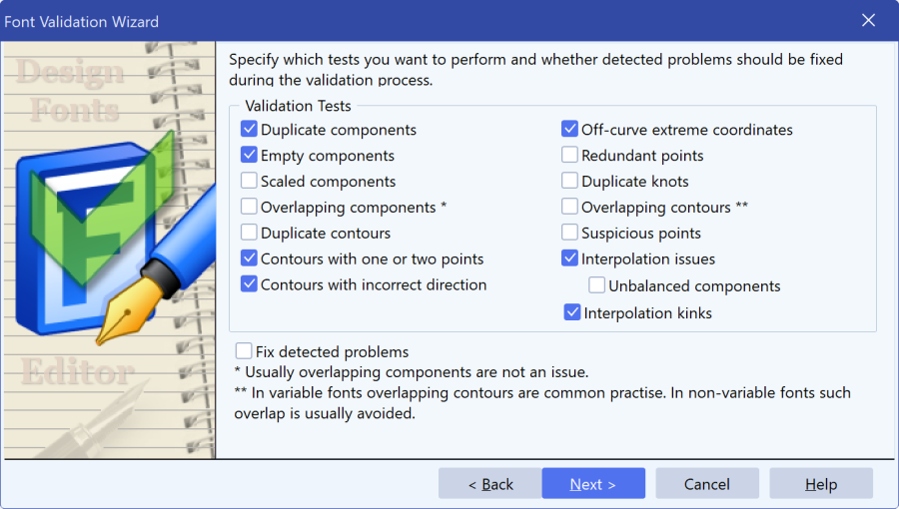
Task: Tick Overlapping components checkbox
Action: pyautogui.click(x=249, y=207)
